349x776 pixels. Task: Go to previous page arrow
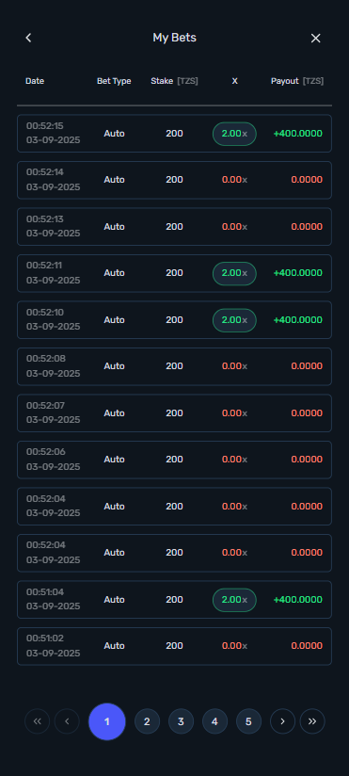[x=67, y=721]
